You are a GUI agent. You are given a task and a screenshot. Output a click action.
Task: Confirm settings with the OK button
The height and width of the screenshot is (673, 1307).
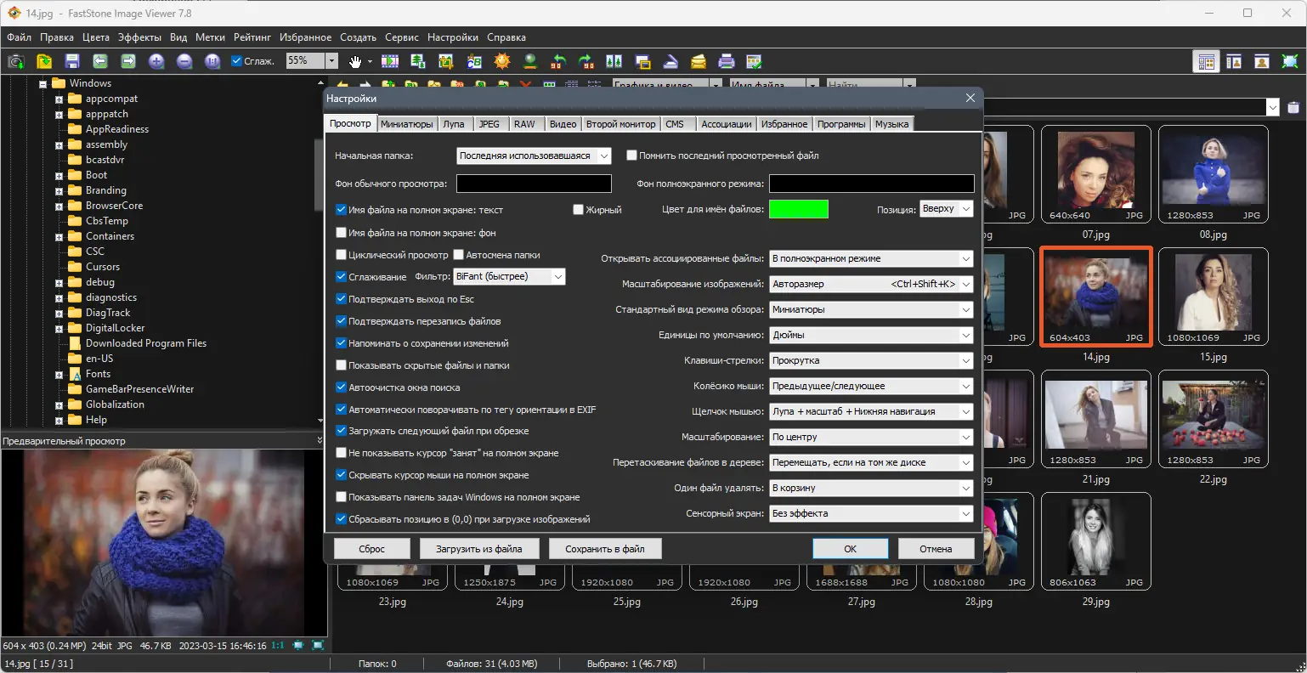coord(849,548)
